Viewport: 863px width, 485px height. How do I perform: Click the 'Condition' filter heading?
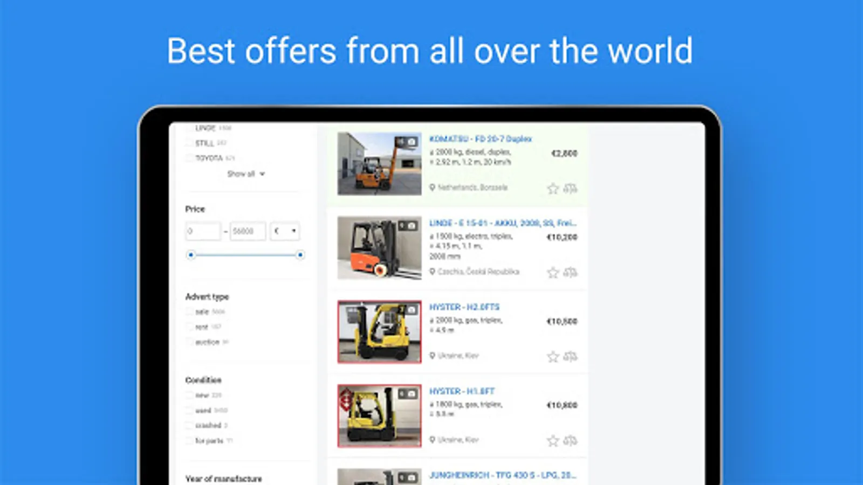pyautogui.click(x=203, y=380)
